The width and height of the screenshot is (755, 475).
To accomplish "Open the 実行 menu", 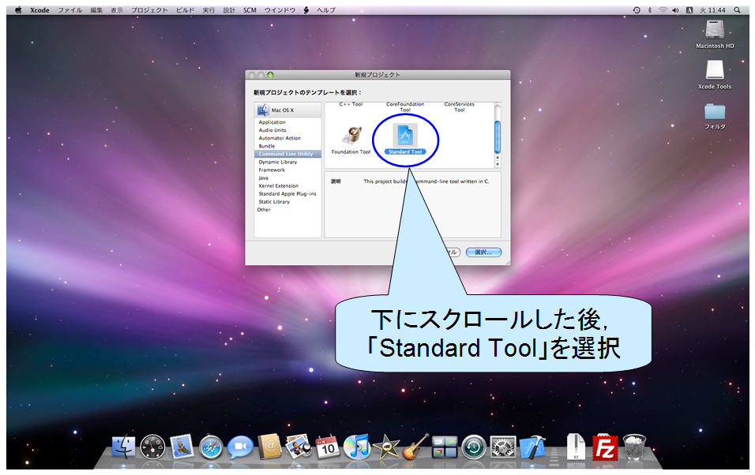I will 208,9.
